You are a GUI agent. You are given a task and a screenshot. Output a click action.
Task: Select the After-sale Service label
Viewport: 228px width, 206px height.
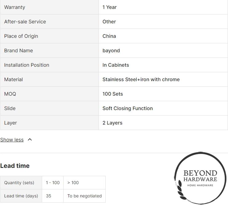coord(25,22)
